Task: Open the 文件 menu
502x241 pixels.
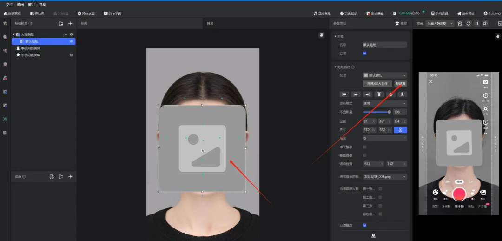Action: coord(9,4)
